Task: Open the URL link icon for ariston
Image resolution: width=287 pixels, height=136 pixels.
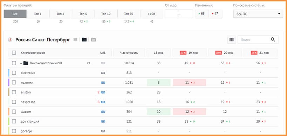Action: [103, 92]
